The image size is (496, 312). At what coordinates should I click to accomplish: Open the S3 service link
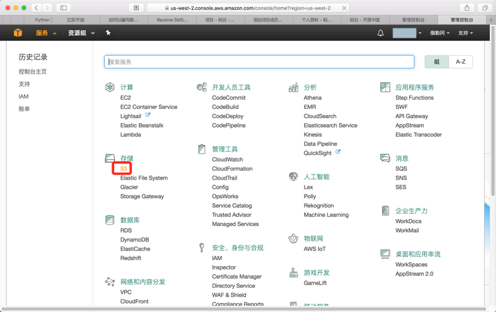(x=123, y=168)
